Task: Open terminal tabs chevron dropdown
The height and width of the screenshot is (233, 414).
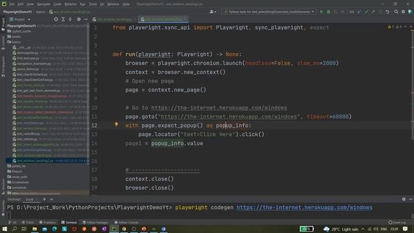Action: (52, 199)
